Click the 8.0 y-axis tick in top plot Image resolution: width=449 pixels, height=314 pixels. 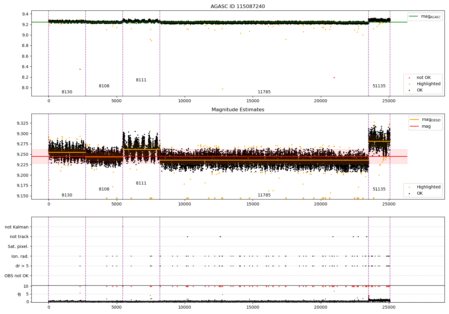tap(25, 88)
